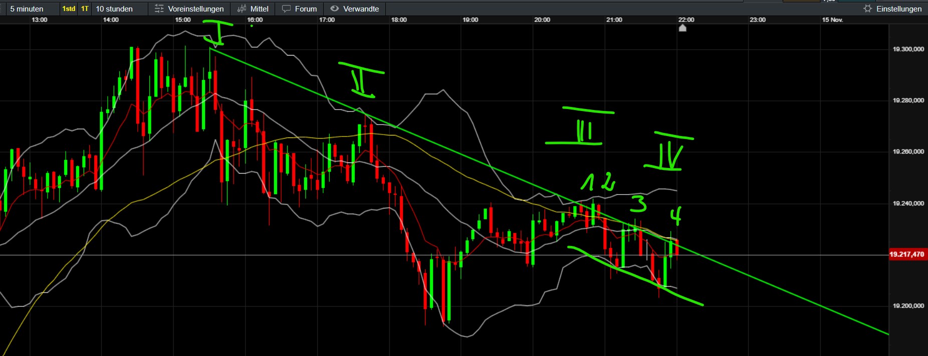Open Voreinstellungen presets via sliders icon
928x356 pixels.
click(x=189, y=8)
